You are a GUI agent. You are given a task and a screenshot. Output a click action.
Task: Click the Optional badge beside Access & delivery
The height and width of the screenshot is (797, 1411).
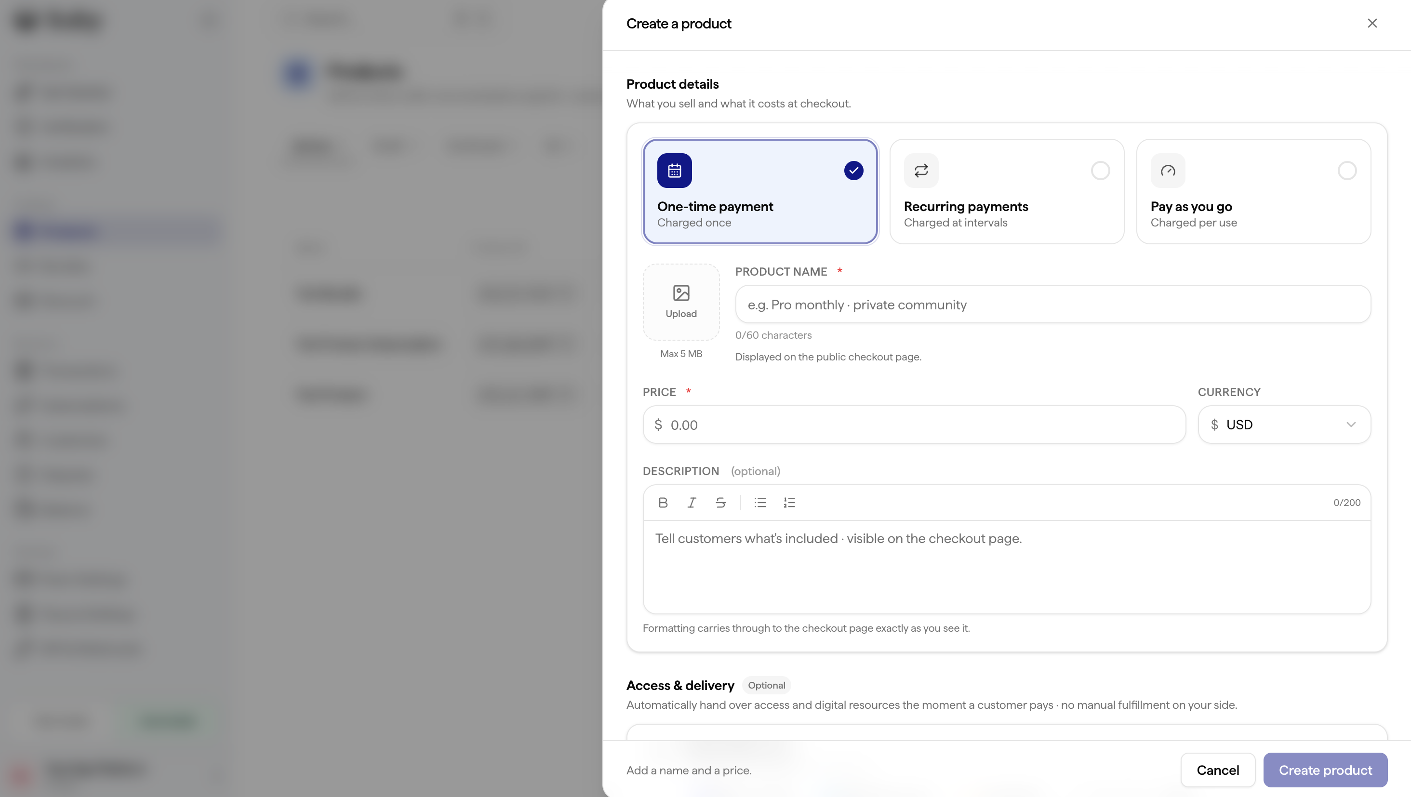coord(766,685)
